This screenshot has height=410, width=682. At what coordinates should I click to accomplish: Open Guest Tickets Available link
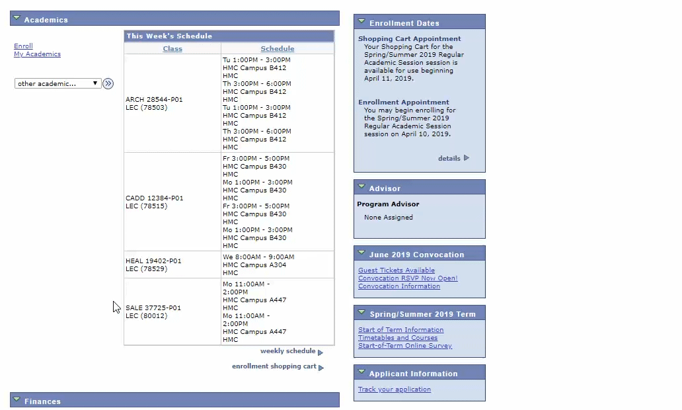pos(397,270)
